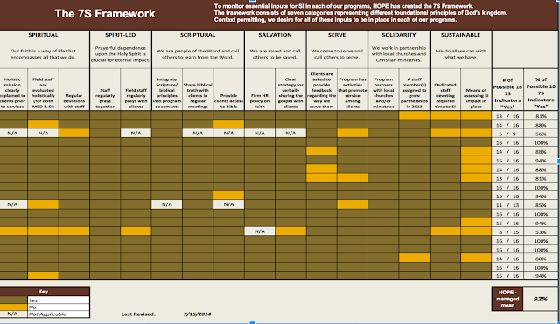This screenshot has width=560, height=324.
Task: Click the "HOPE - managed mean" label
Action: [507, 299]
